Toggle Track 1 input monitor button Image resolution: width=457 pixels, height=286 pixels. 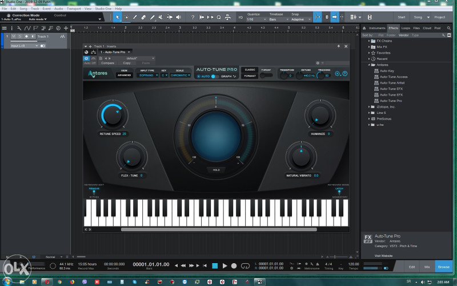pyautogui.click(x=33, y=36)
